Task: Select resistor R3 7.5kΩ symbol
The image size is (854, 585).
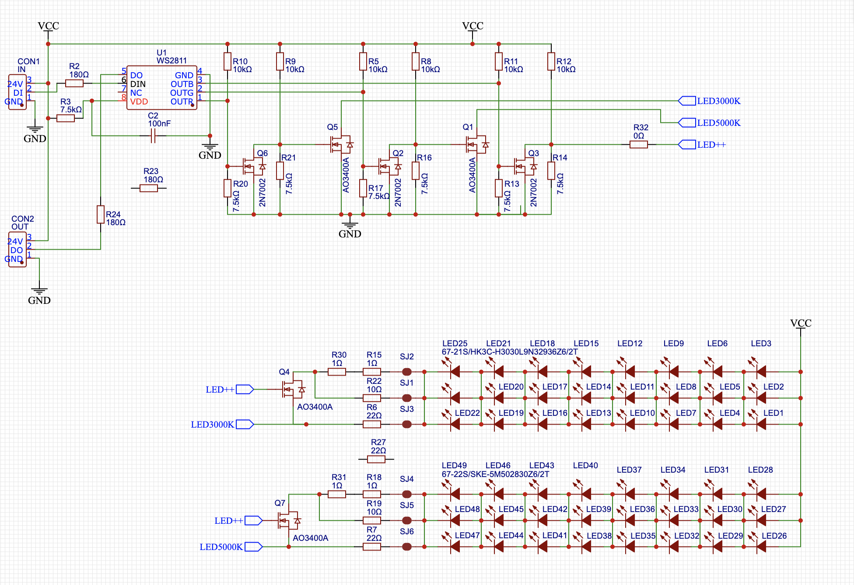Action: pos(66,118)
